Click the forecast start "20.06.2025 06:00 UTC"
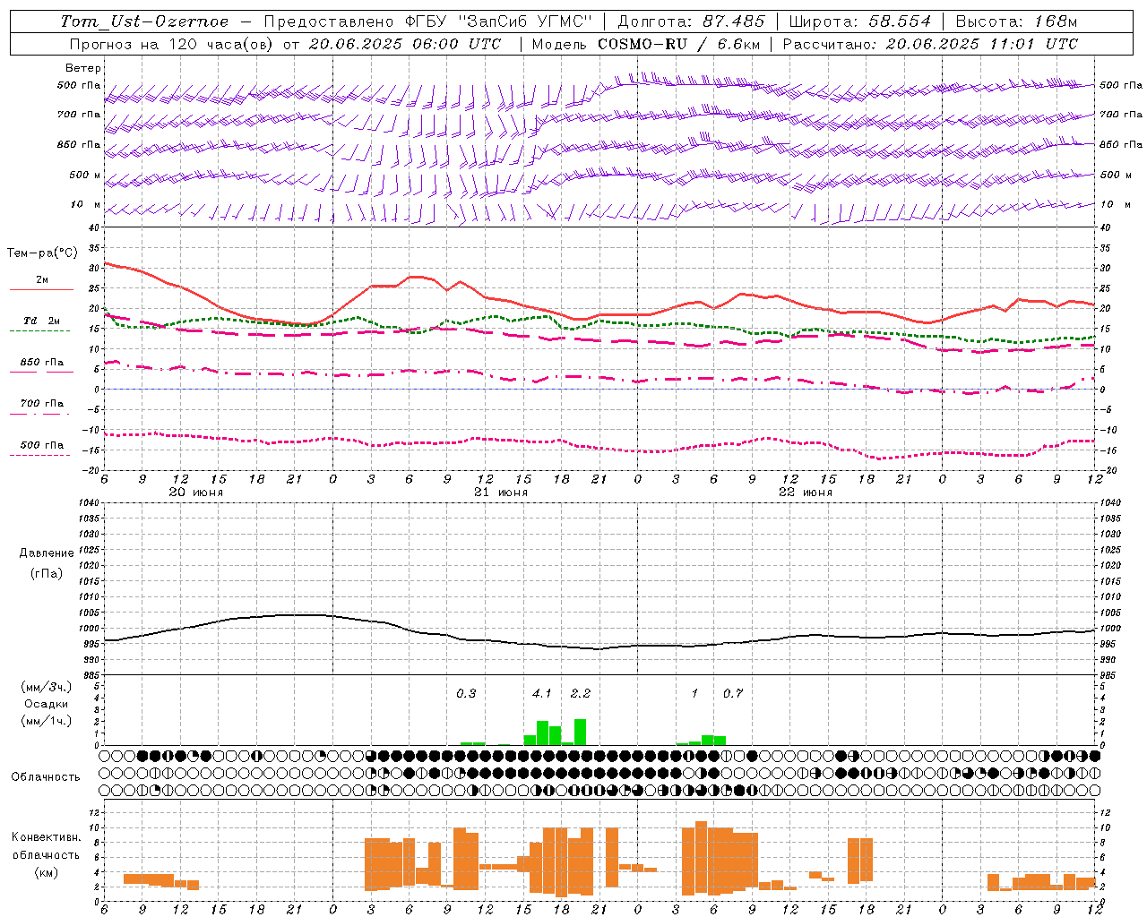This screenshot has width=1147, height=917. click(404, 44)
